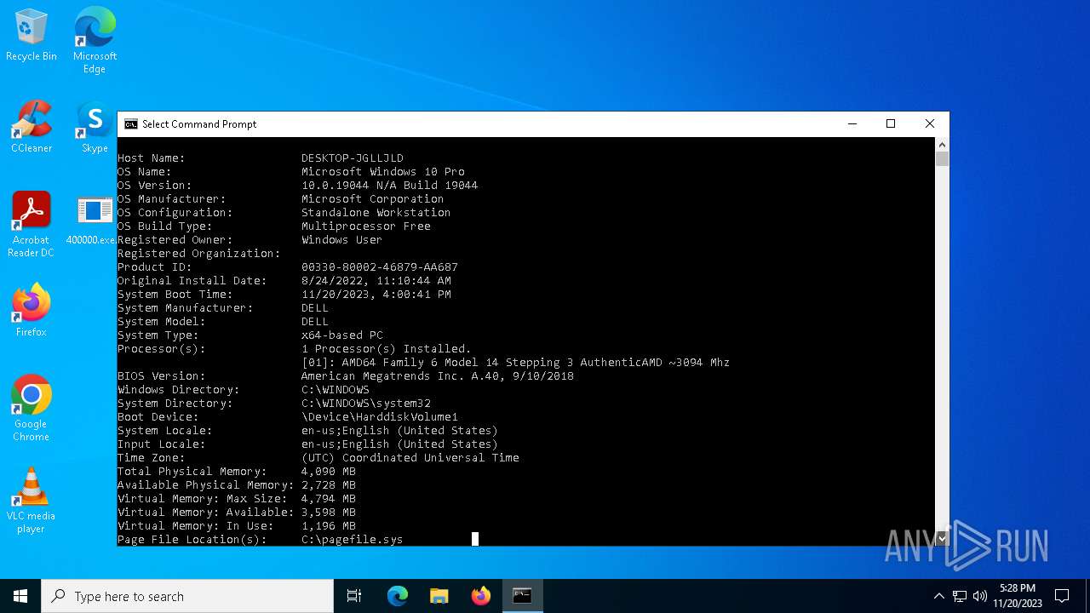Open Task View from taskbar

354,596
